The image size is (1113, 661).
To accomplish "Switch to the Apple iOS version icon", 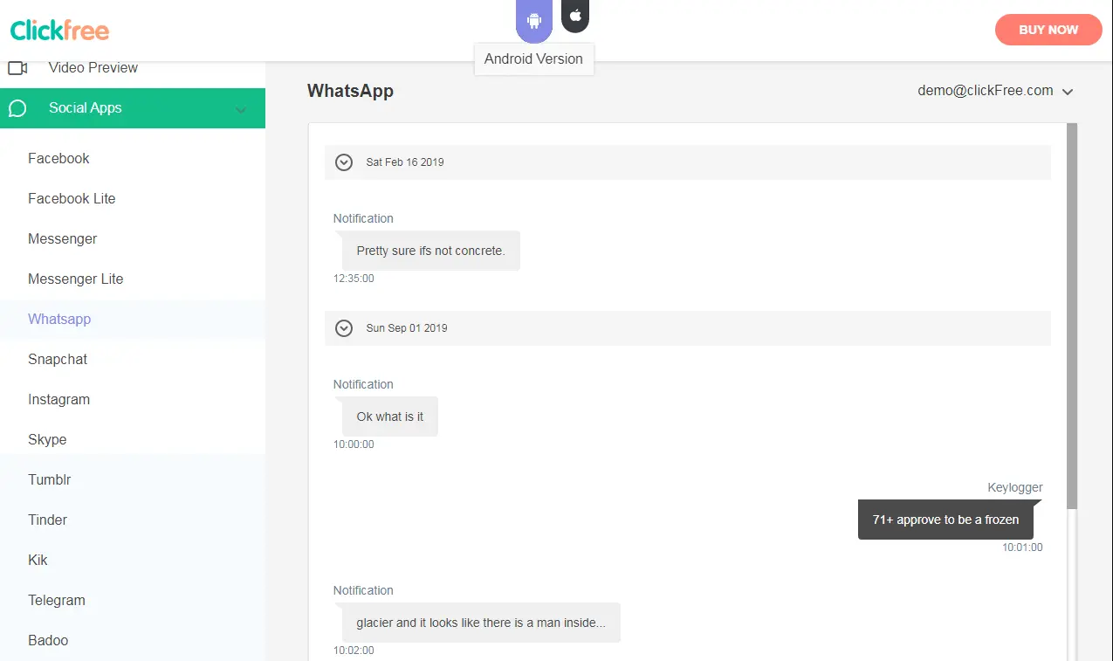I will pos(575,16).
